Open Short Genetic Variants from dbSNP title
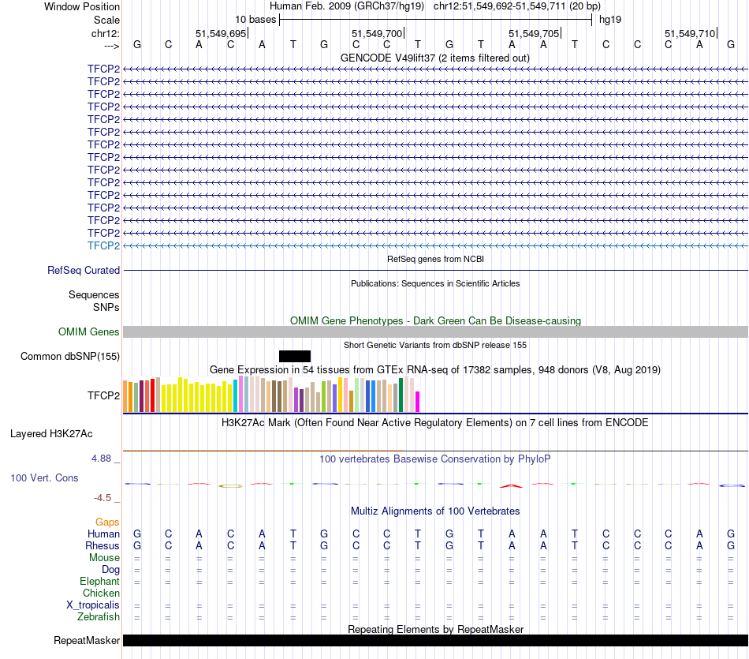 pyautogui.click(x=435, y=345)
